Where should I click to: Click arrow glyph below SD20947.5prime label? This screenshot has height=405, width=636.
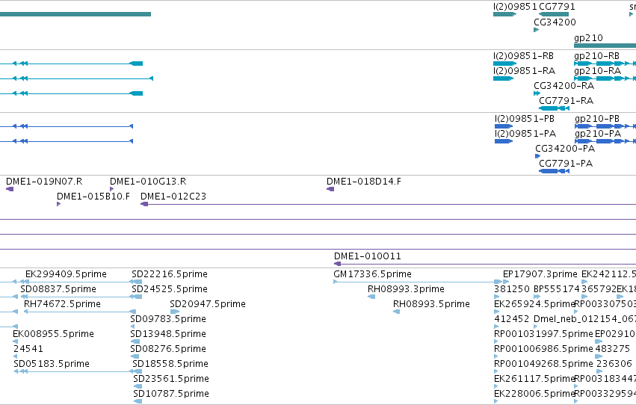point(174,312)
